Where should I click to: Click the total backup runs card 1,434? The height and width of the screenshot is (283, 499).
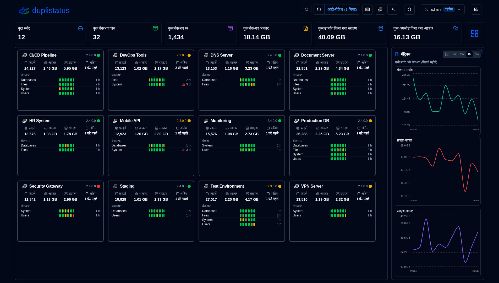[x=201, y=34]
